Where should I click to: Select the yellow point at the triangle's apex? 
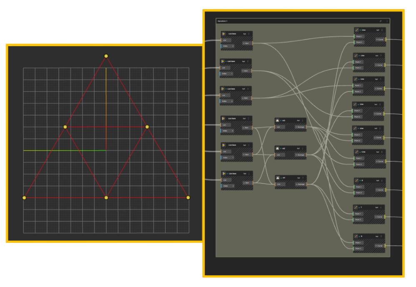[x=106, y=56]
